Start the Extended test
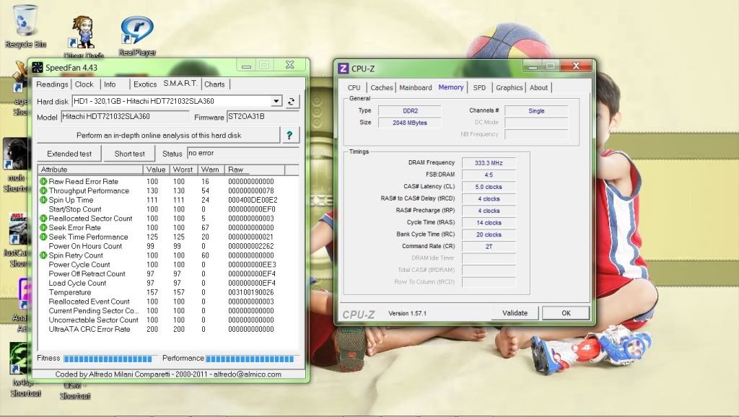Viewport: 739px width, 417px height. pyautogui.click(x=69, y=154)
